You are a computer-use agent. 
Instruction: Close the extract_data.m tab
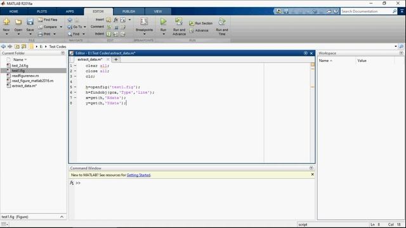point(108,60)
